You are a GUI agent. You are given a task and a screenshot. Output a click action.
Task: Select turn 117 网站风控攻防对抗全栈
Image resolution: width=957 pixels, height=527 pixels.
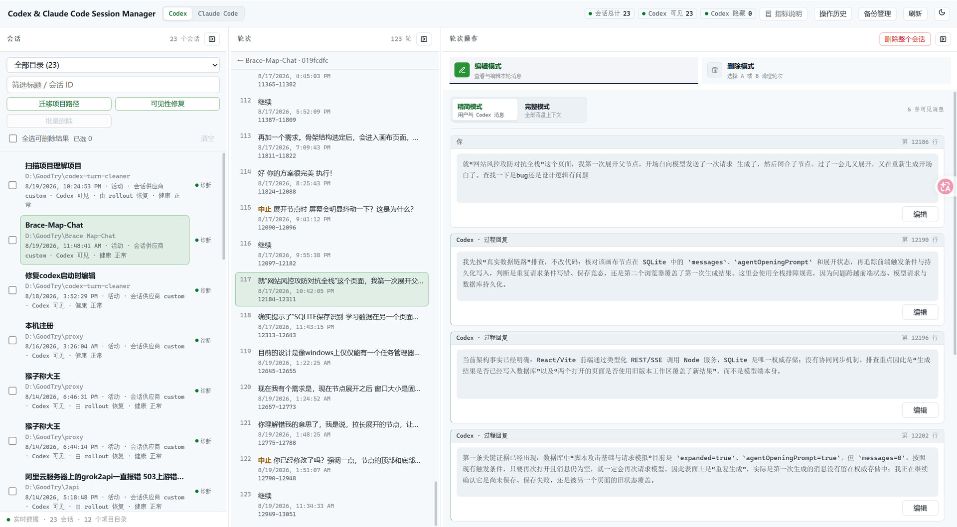pos(332,289)
